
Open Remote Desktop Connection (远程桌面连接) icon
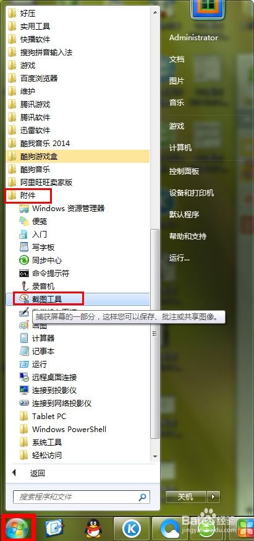(23, 377)
